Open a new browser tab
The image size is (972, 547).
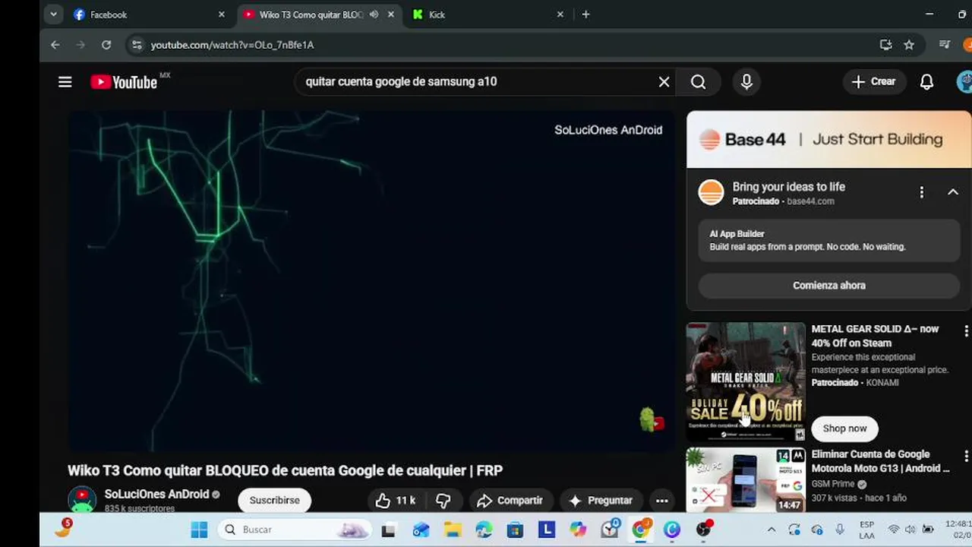pyautogui.click(x=585, y=14)
